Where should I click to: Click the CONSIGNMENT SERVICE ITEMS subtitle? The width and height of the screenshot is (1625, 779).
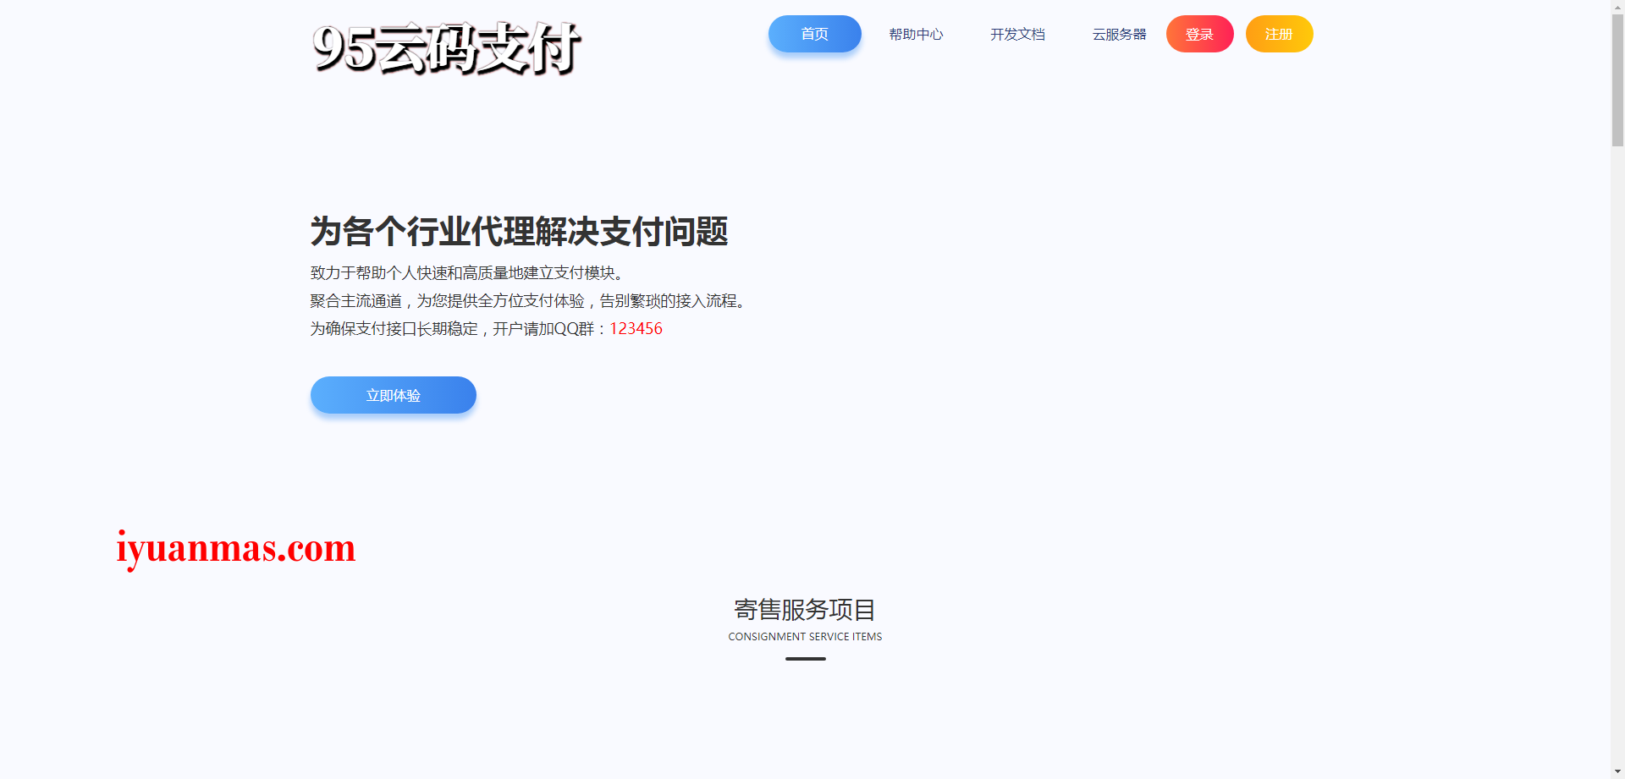[x=805, y=637]
